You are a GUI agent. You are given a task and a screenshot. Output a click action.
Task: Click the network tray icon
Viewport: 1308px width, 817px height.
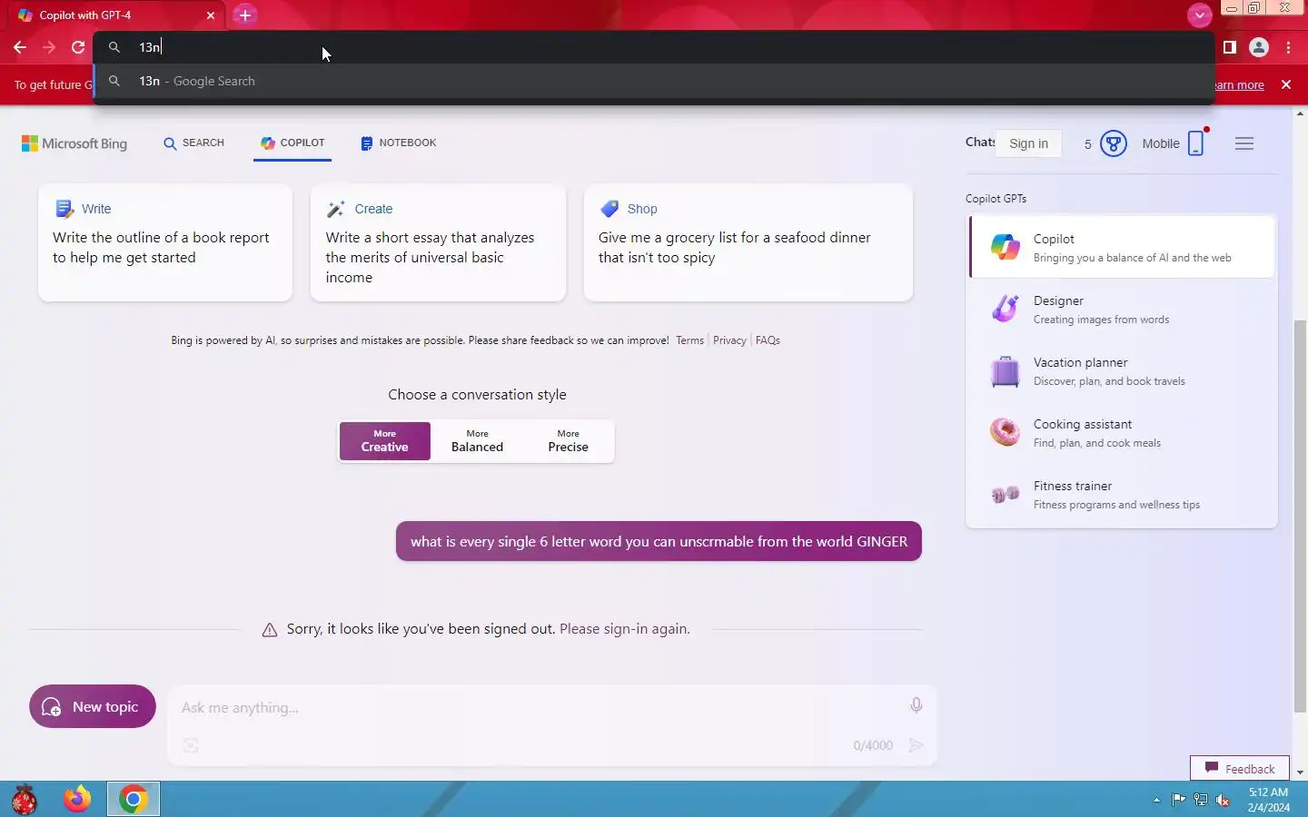pos(1201,800)
